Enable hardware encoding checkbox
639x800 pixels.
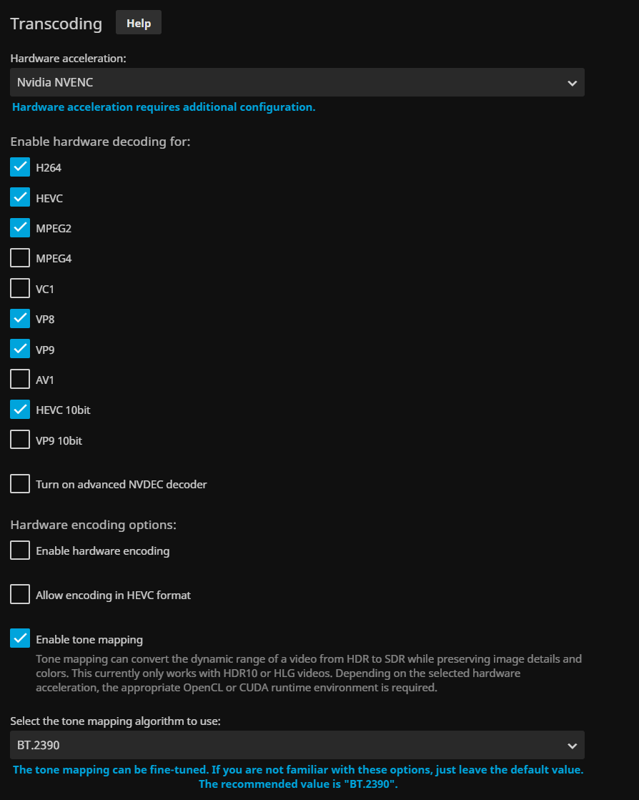[x=20, y=550]
